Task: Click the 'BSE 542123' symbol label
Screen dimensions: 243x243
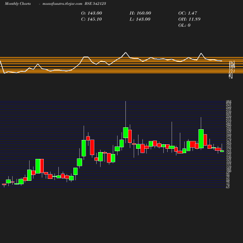Action: point(95,3)
